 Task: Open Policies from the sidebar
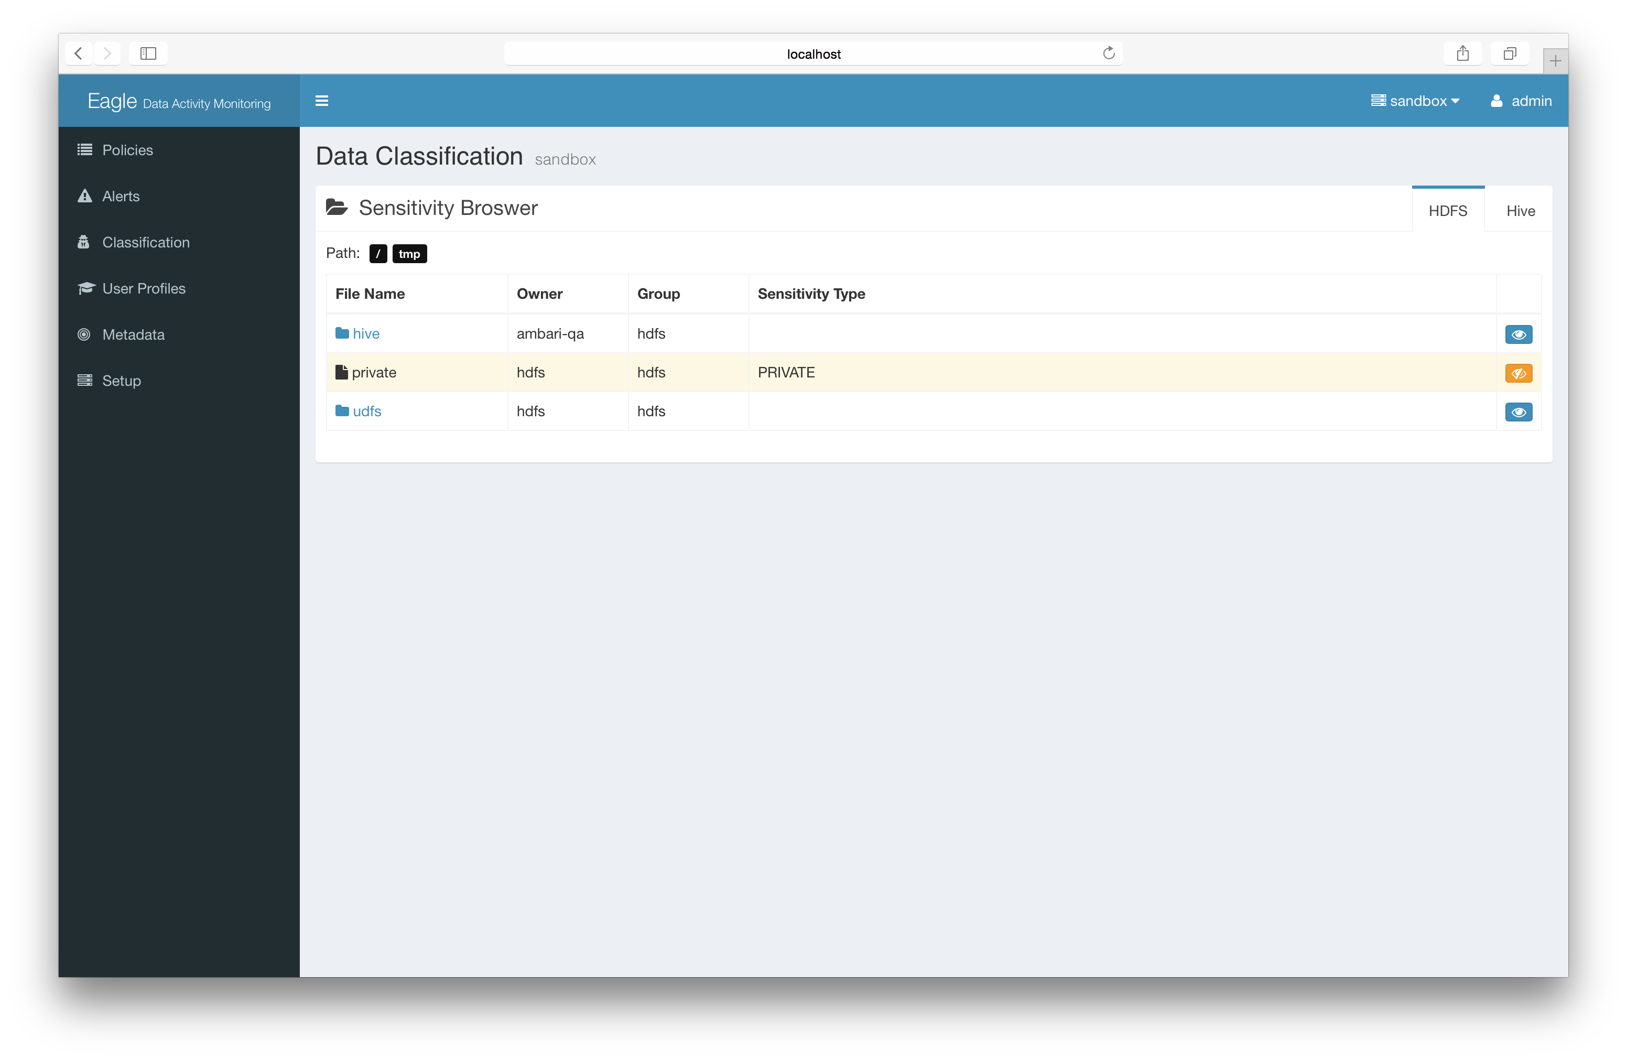pyautogui.click(x=127, y=150)
